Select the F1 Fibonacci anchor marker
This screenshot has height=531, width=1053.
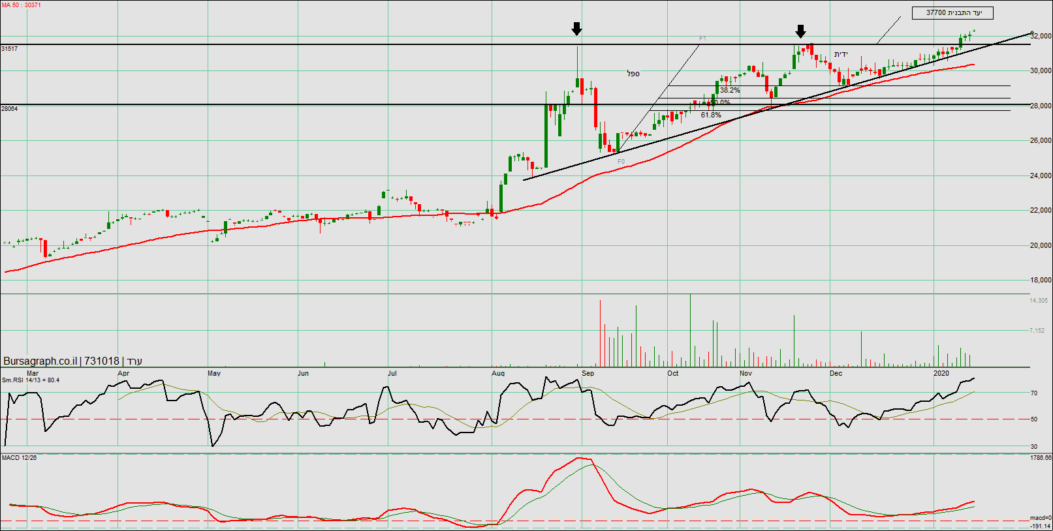pyautogui.click(x=702, y=38)
